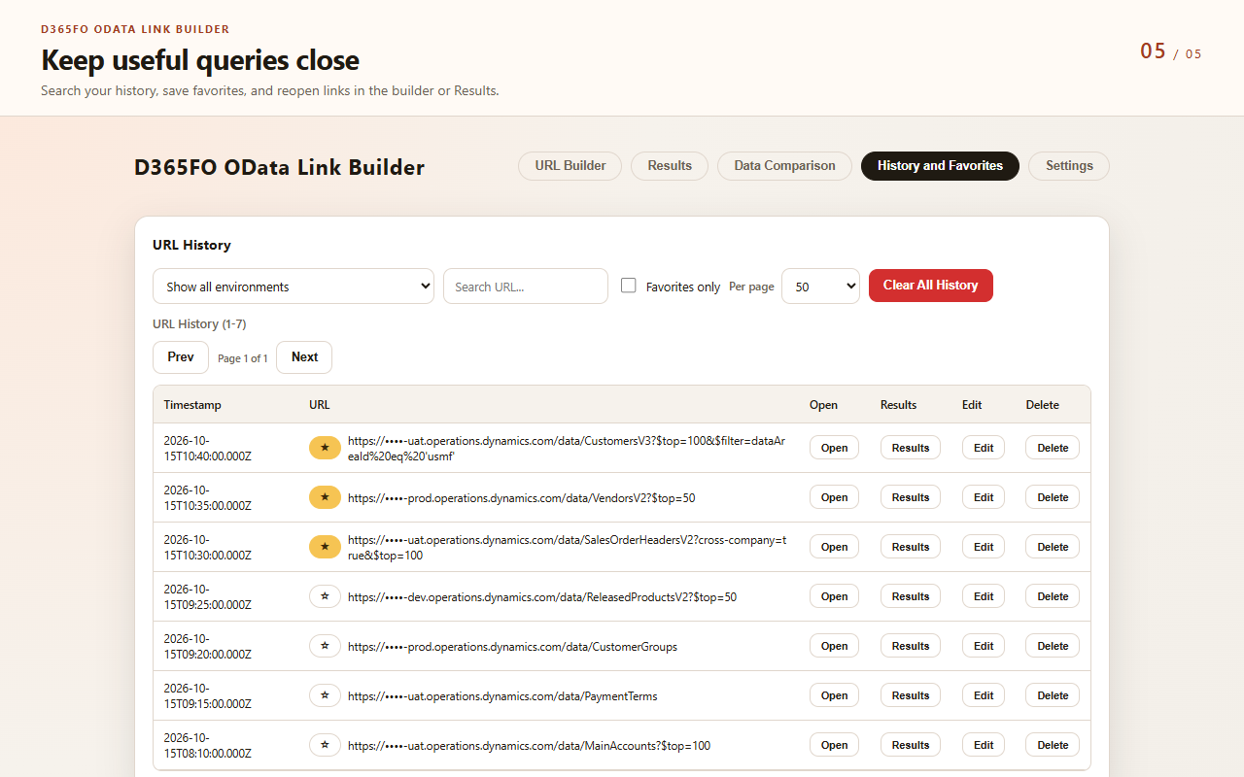
Task: Open the Data Comparison tab
Action: tap(784, 166)
